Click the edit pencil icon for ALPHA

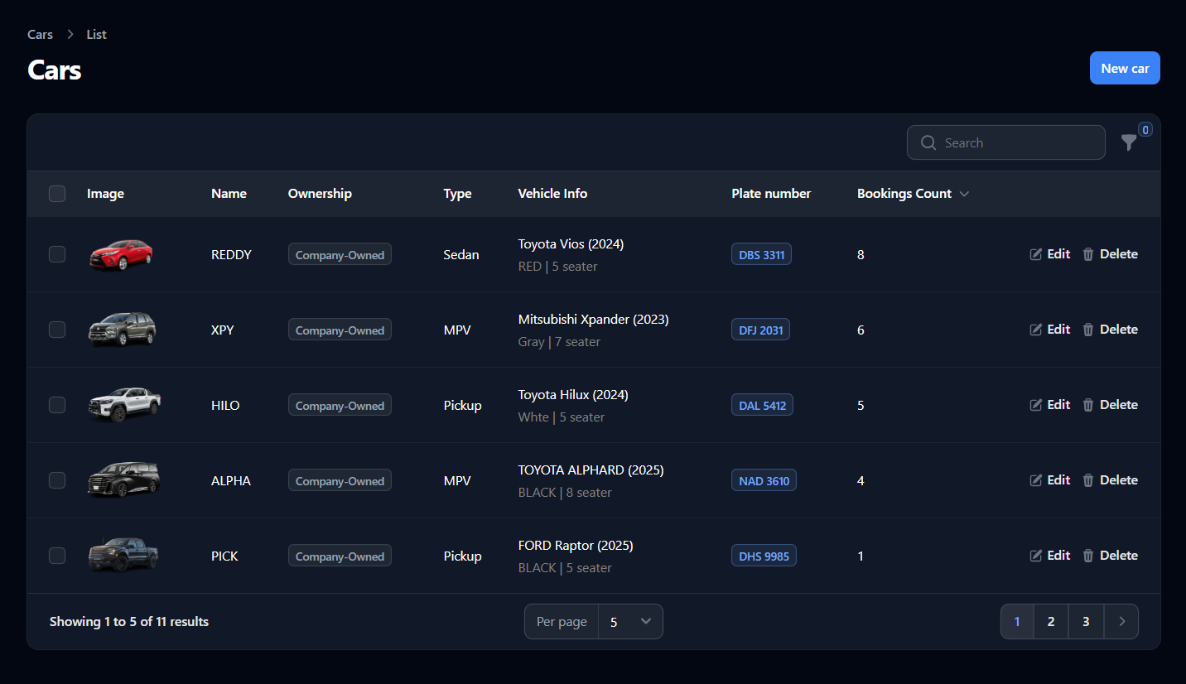1036,480
